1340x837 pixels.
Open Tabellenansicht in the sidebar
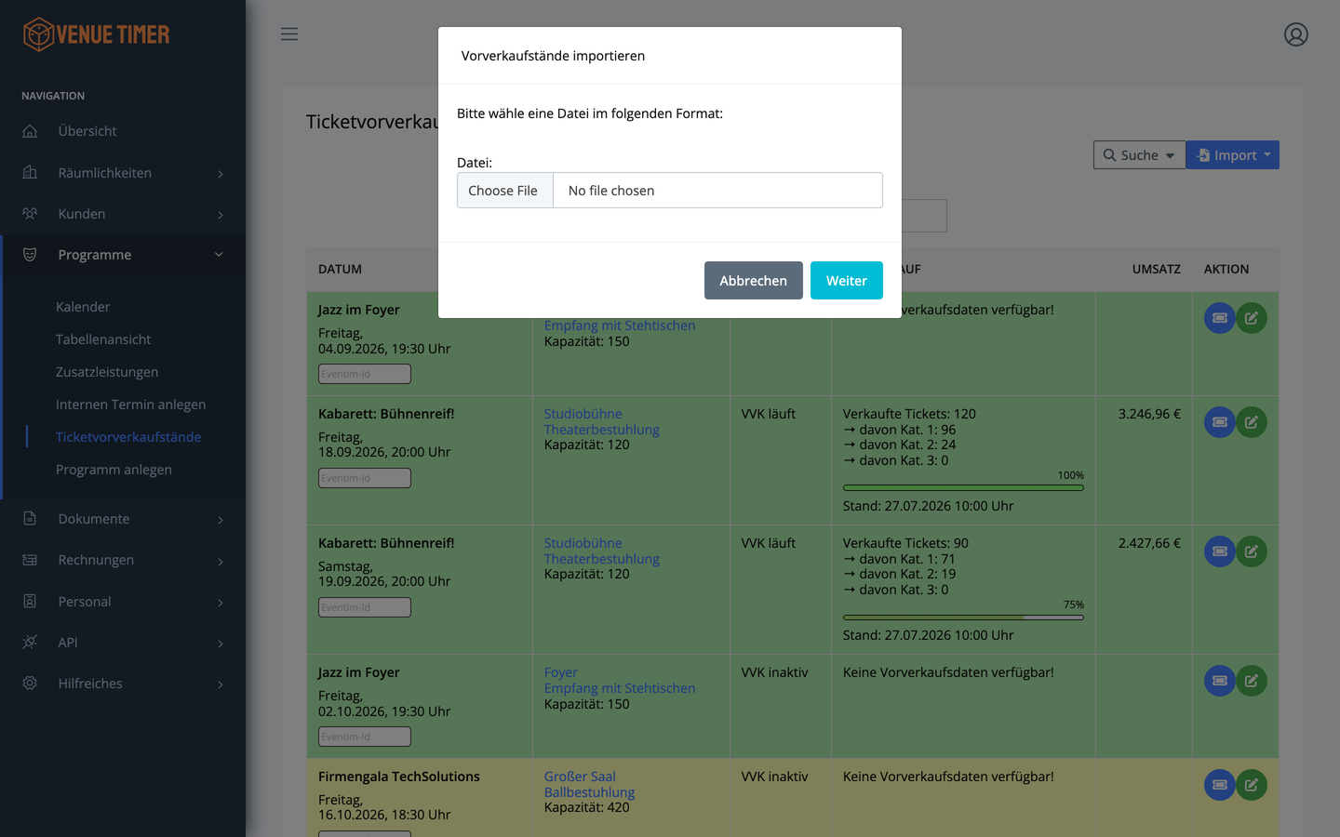tap(103, 339)
